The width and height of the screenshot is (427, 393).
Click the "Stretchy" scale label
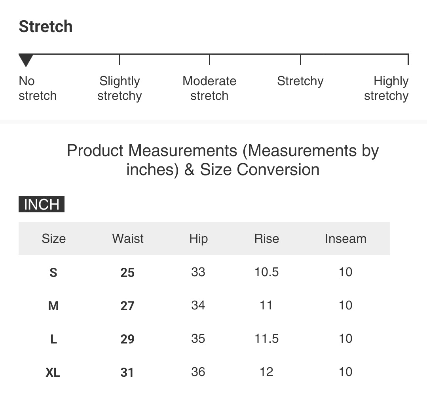(300, 81)
